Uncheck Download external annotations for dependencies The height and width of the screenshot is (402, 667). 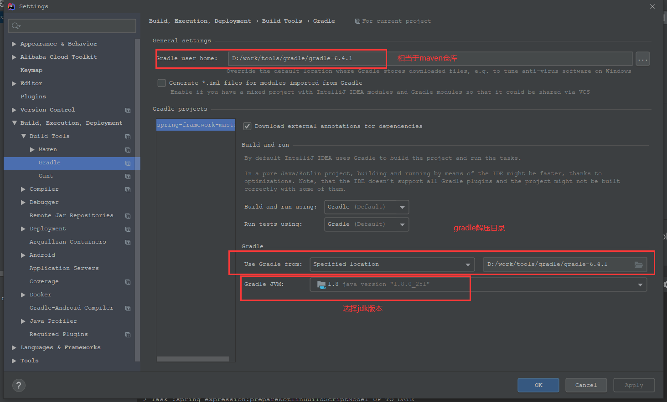pos(247,126)
